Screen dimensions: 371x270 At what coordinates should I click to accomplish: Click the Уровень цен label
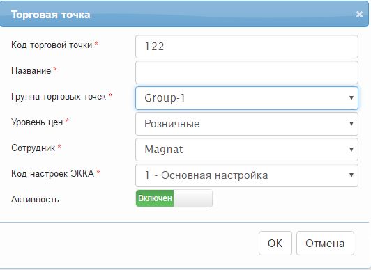tap(37, 122)
